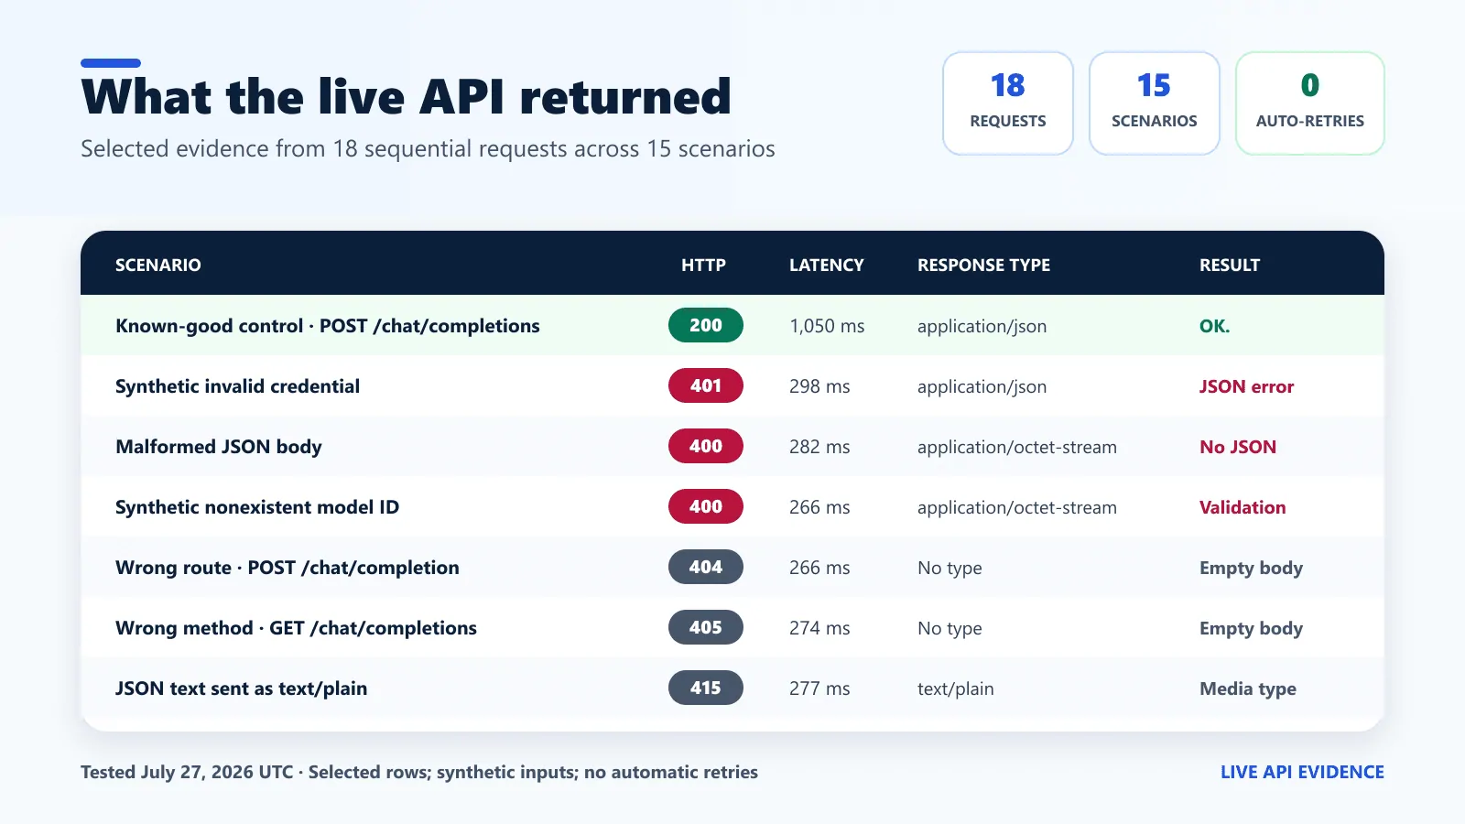This screenshot has height=824, width=1465.
Task: Click the 'No JSON' result
Action: (1238, 447)
